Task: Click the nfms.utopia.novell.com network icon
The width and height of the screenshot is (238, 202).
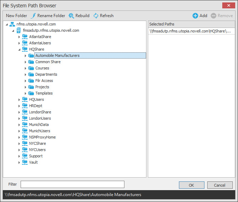Action: coord(12,24)
